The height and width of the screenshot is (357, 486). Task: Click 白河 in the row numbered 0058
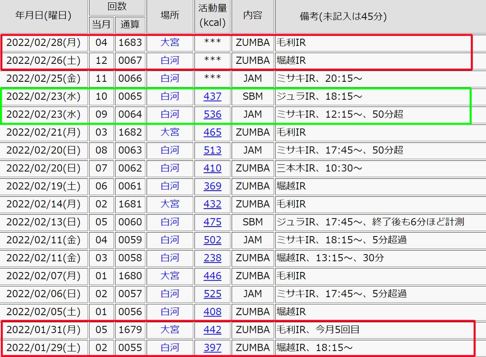[170, 258]
